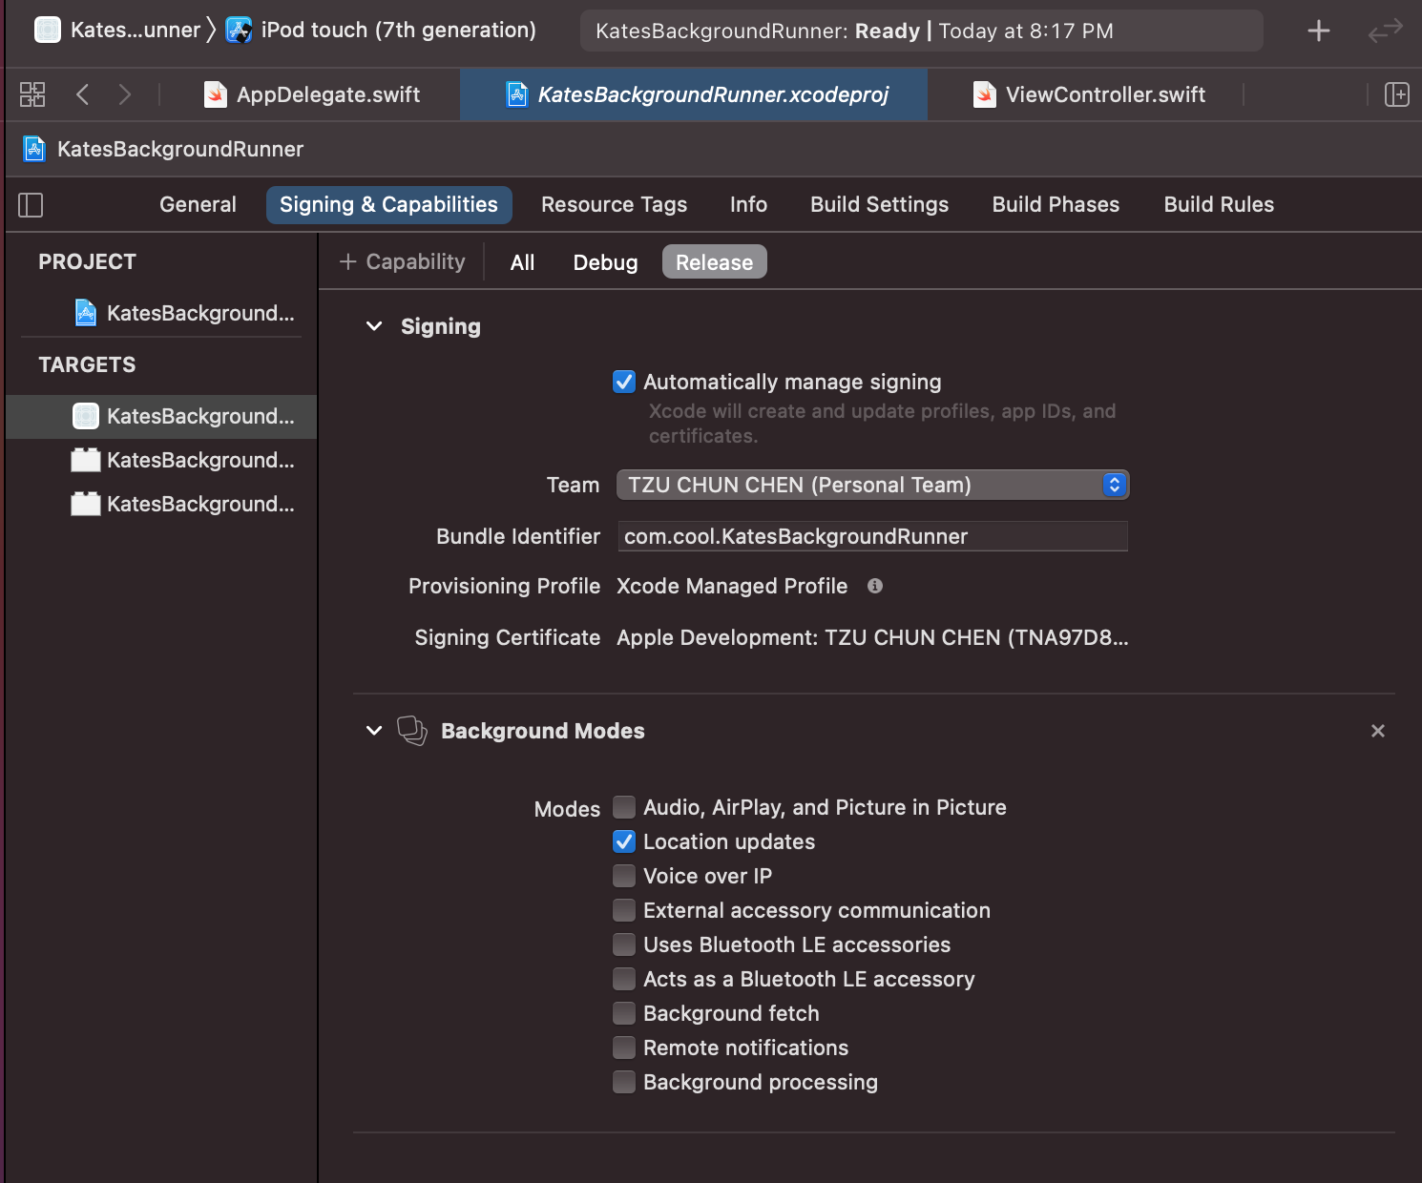
Task: Disable Automatically manage signing checkbox
Action: coord(624,382)
